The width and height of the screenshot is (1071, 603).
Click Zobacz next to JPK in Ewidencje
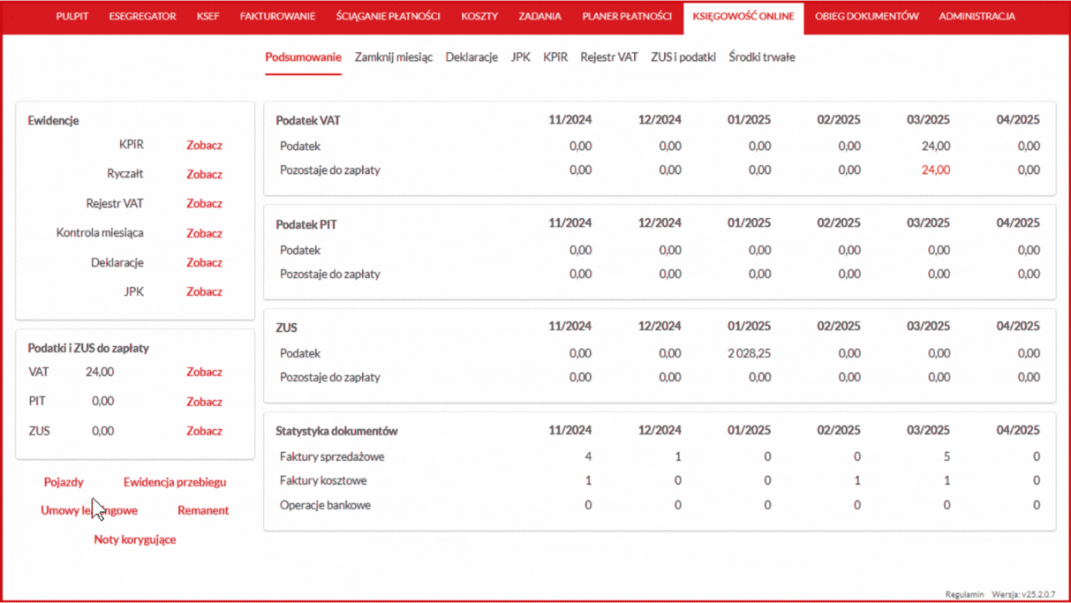click(x=204, y=291)
